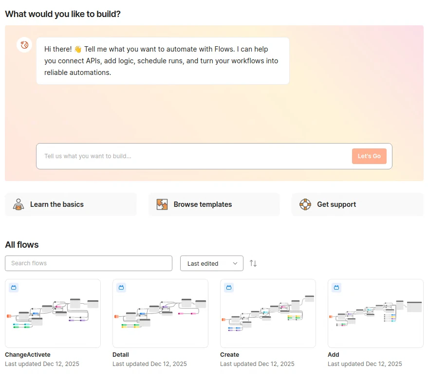The height and width of the screenshot is (384, 428).
Task: Open the Browse templates card
Action: point(214,204)
